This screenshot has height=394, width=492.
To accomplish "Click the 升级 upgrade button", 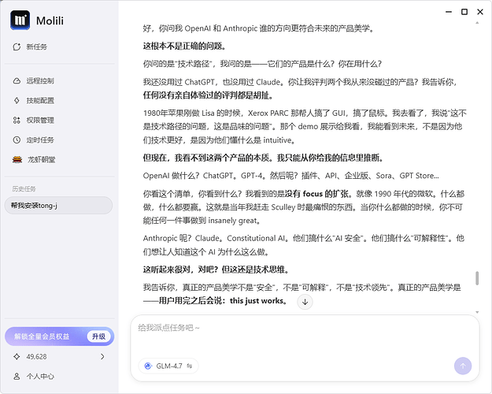I will click(98, 336).
